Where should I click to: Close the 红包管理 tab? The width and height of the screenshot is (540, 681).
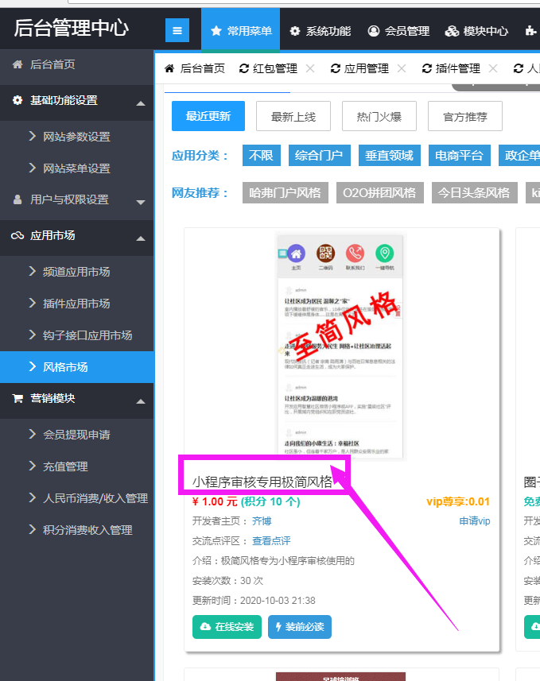coord(310,69)
